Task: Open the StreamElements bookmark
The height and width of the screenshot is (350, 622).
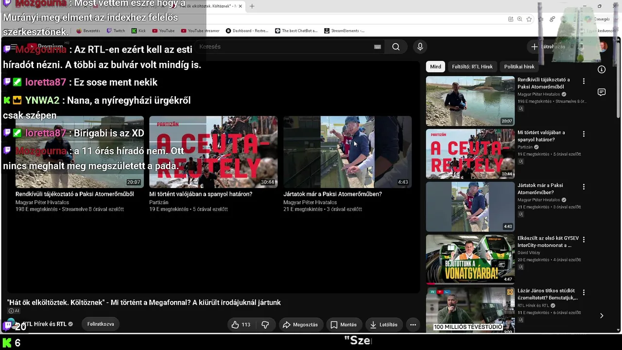Action: (344, 31)
